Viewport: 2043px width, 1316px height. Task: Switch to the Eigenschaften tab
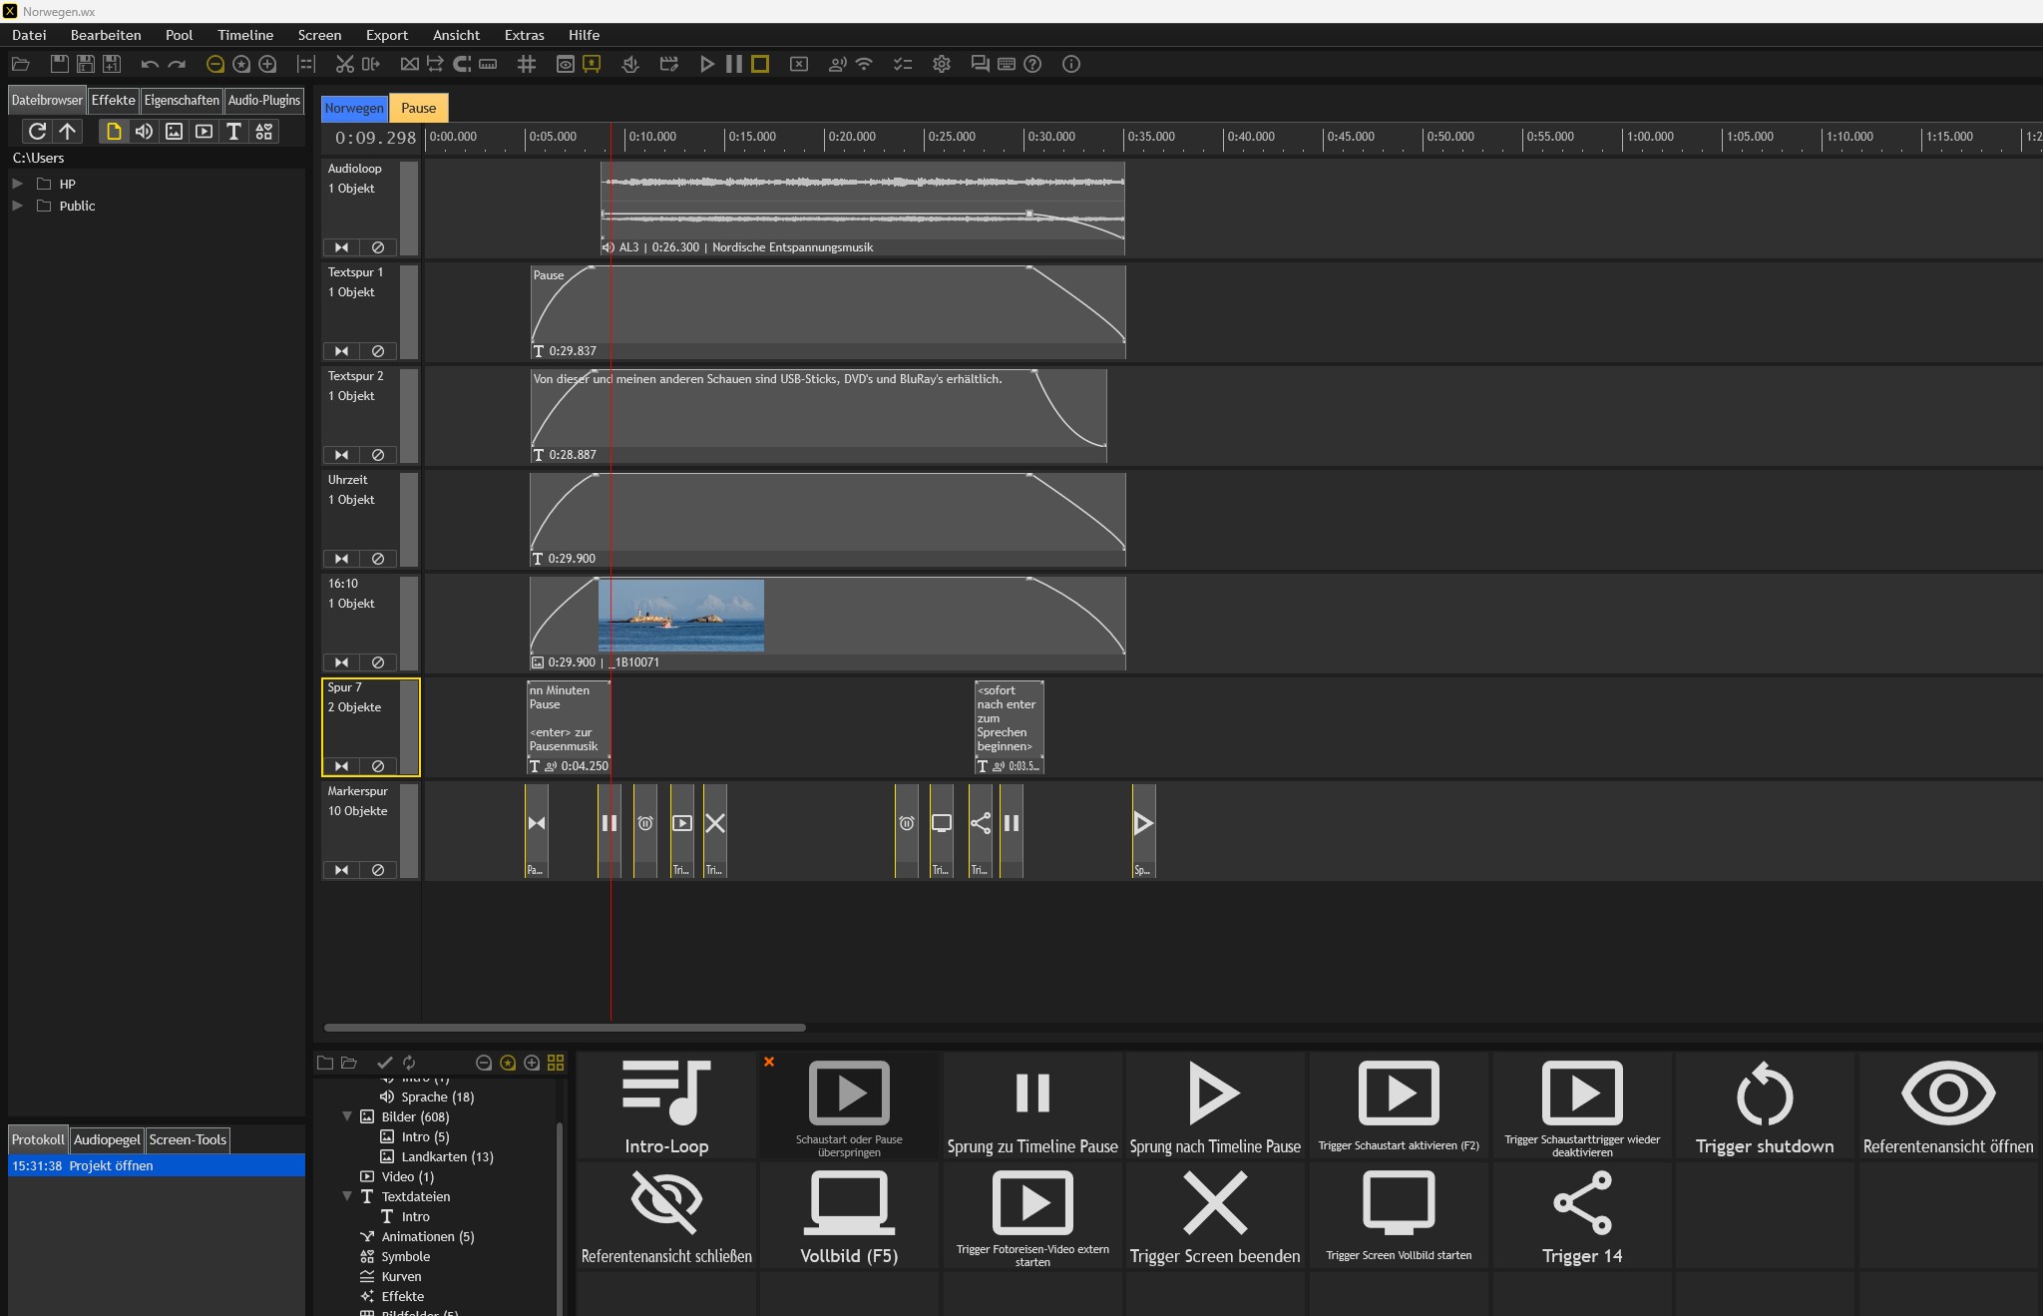pos(182,100)
